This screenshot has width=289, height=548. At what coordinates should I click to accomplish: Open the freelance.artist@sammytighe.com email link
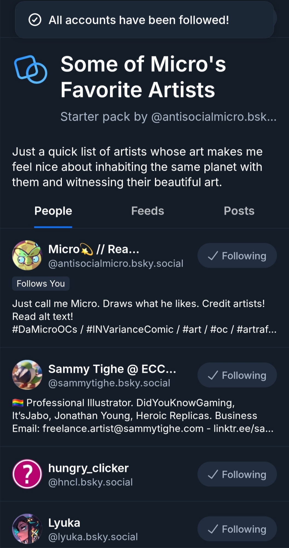(123, 429)
